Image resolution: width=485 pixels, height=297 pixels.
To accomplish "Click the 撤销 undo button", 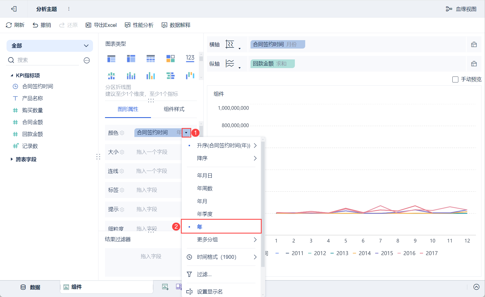I will (x=42, y=25).
